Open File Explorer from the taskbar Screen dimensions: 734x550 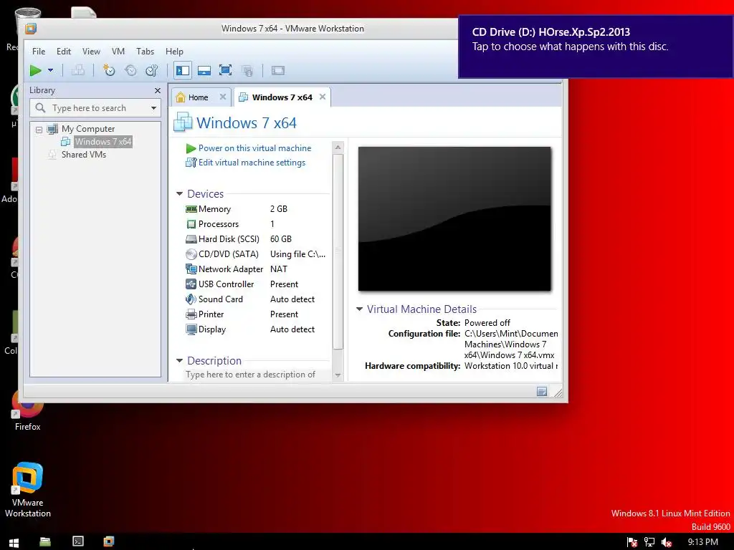tap(45, 541)
